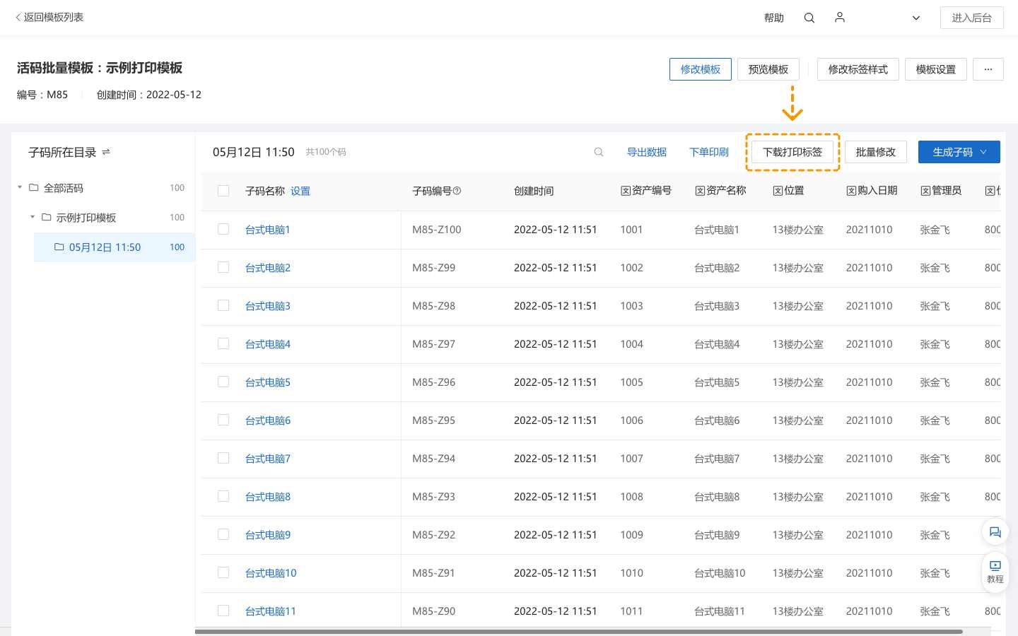Click the sort switch icon next to 子码所在目录
The image size is (1018, 636).
click(x=106, y=152)
